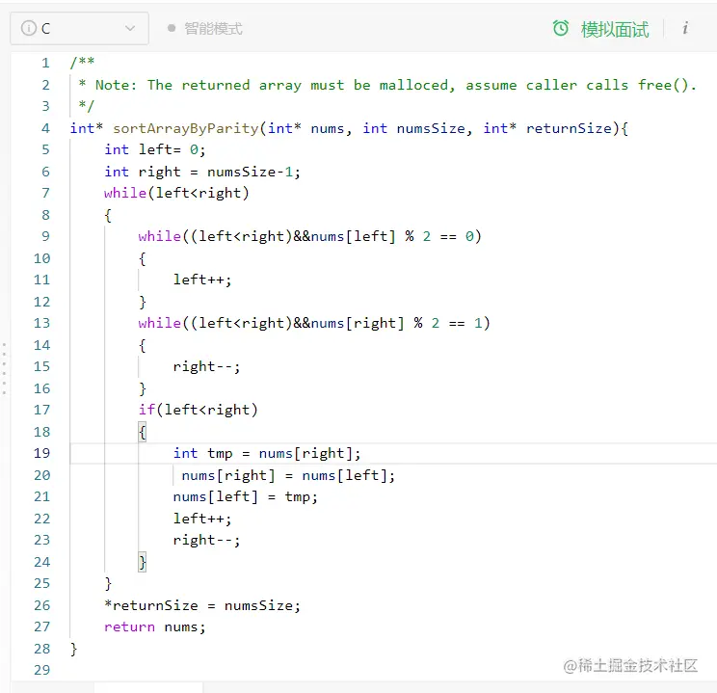Image resolution: width=717 pixels, height=693 pixels.
Task: Grab the dotted panel resize handle
Action: 4,368
